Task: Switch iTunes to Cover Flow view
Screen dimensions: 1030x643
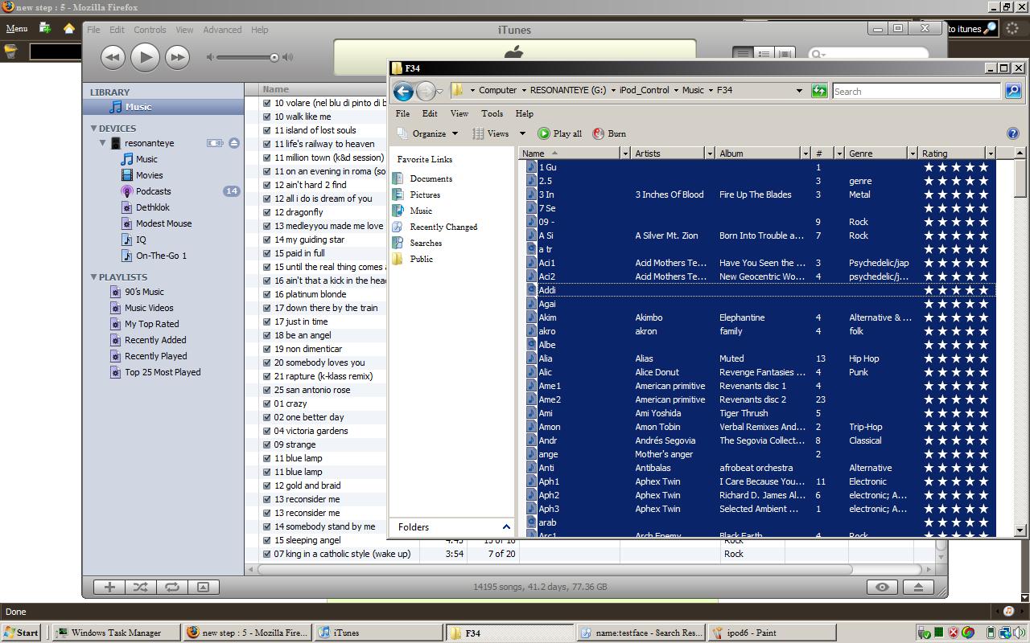Action: tap(785, 54)
